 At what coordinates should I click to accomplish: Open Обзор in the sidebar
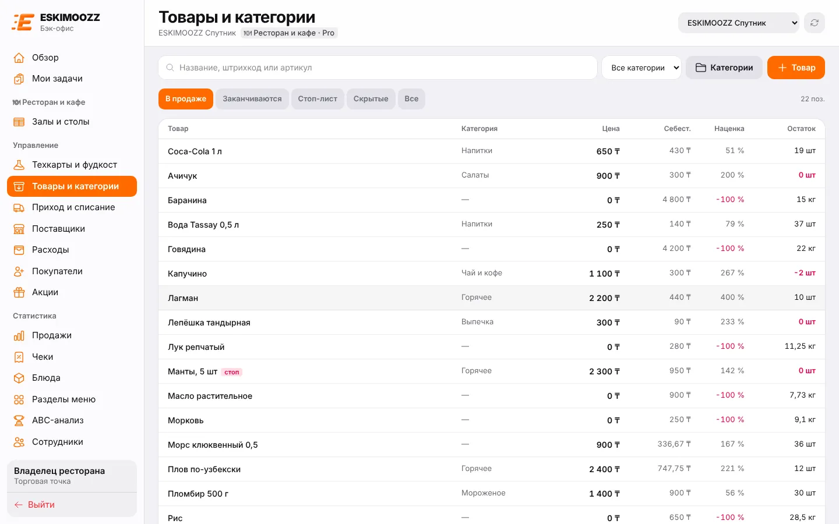coord(72,58)
